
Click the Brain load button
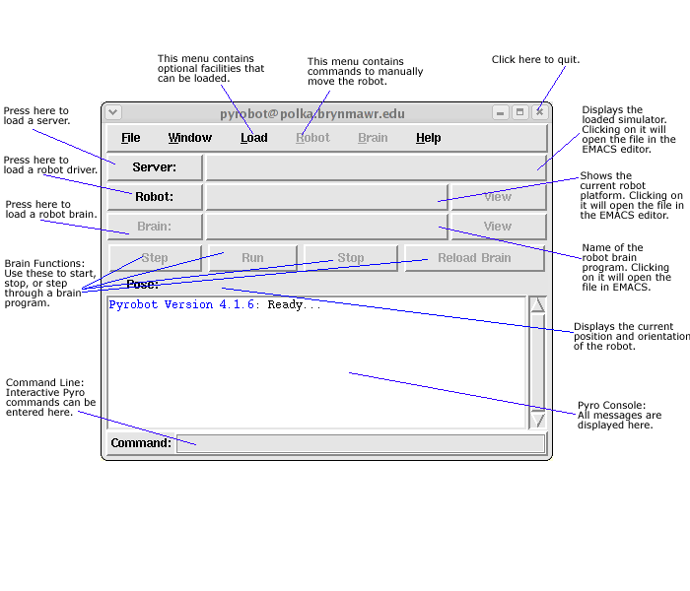pos(155,227)
